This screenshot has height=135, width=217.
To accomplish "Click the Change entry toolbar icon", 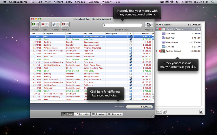I will point(56,25).
